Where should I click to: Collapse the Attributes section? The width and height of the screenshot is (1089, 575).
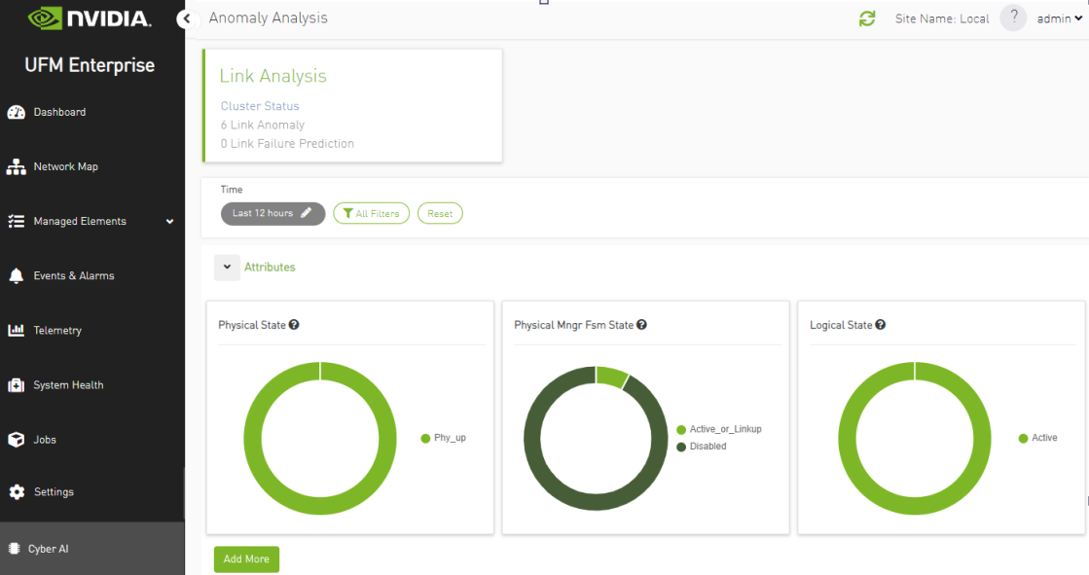[x=227, y=267]
